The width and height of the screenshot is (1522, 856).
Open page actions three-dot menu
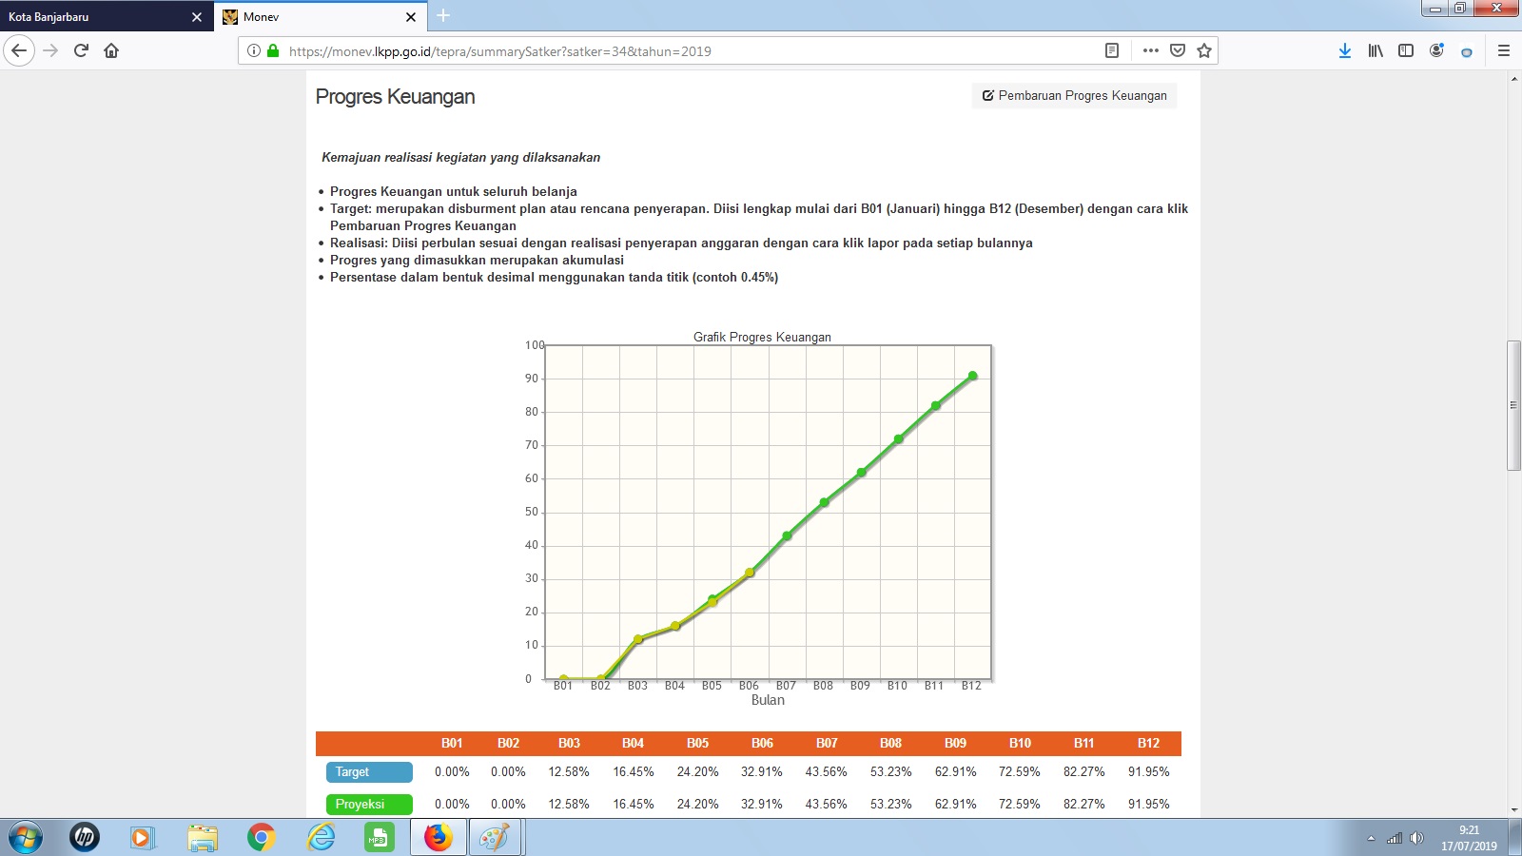[1150, 50]
